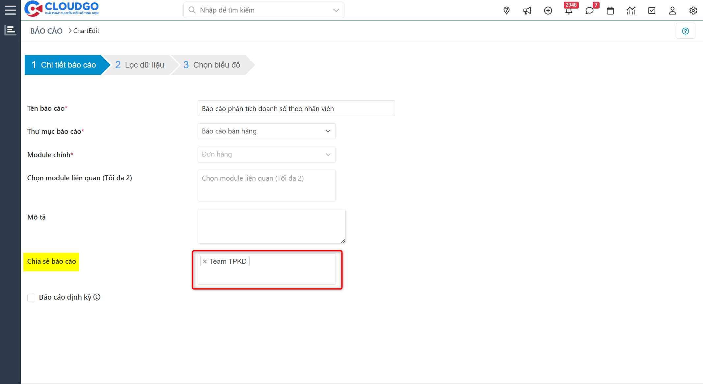Image resolution: width=703 pixels, height=384 pixels.
Task: Open the user profile icon
Action: pos(672,11)
